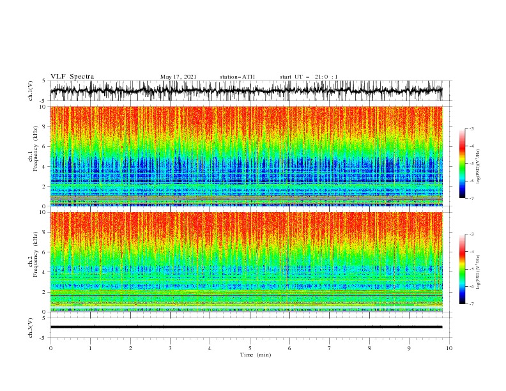Click the ch.2 color bar "-7" label
Viewport: 506px width, 391px height.
coord(471,304)
